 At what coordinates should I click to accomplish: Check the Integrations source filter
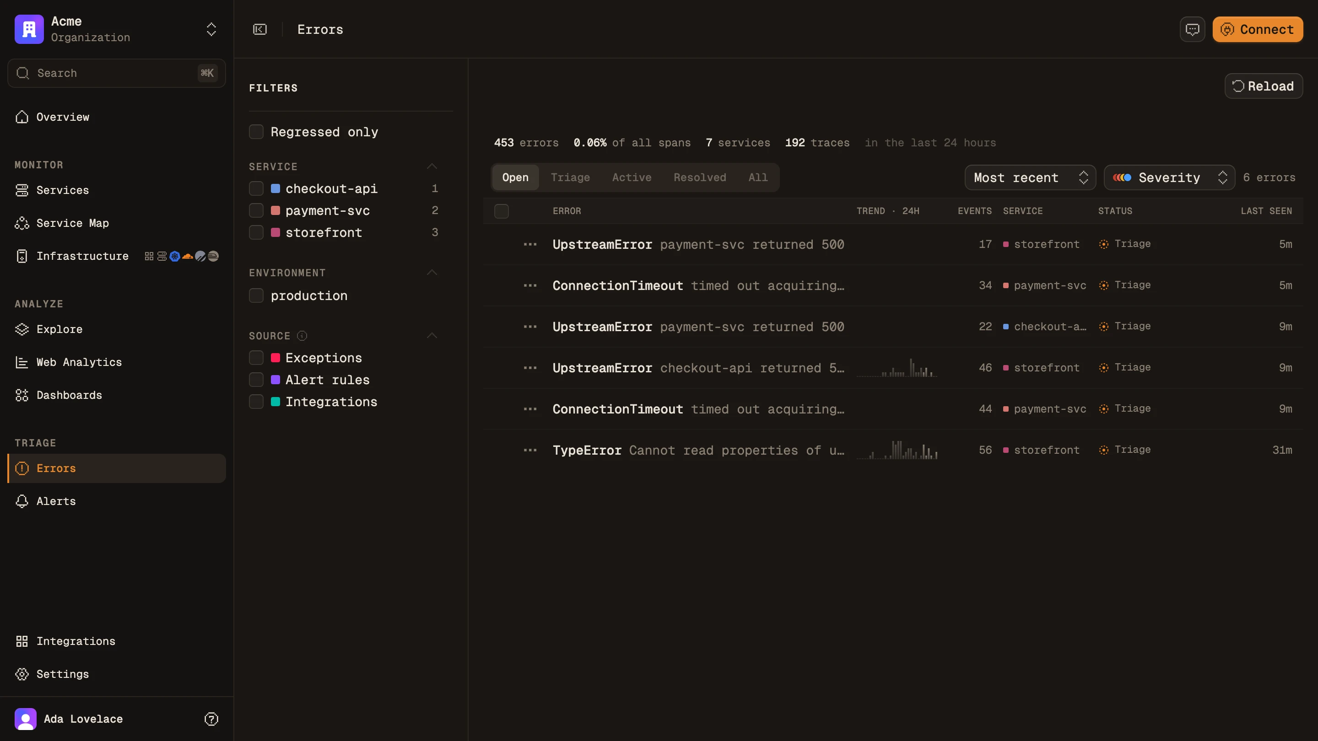tap(256, 402)
